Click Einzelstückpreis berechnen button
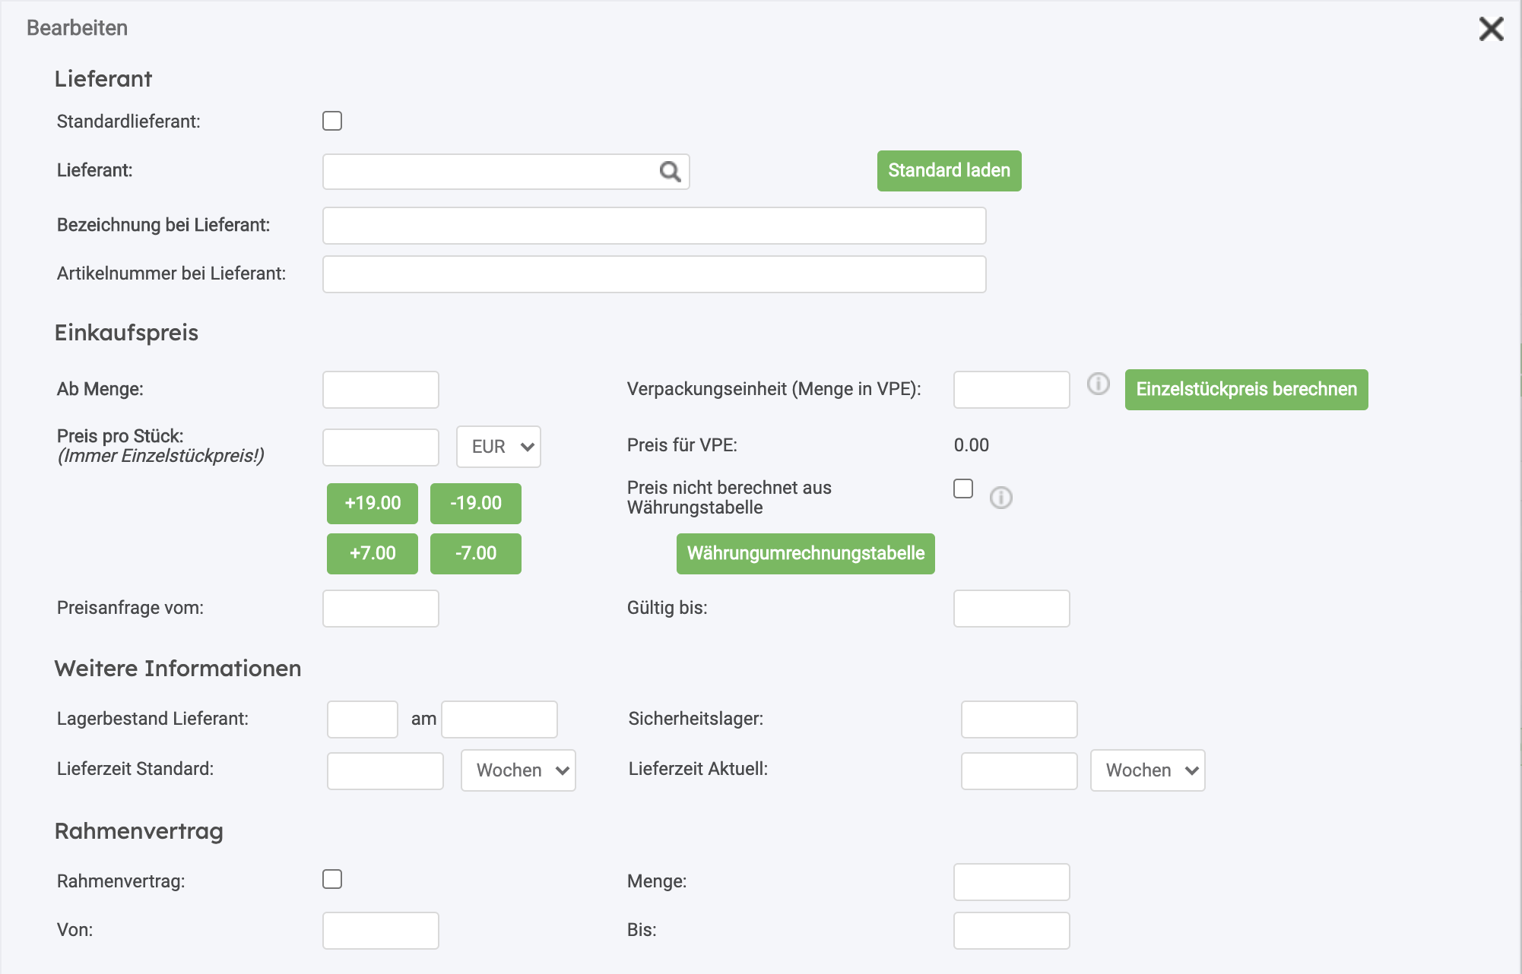The image size is (1522, 974). tap(1246, 390)
